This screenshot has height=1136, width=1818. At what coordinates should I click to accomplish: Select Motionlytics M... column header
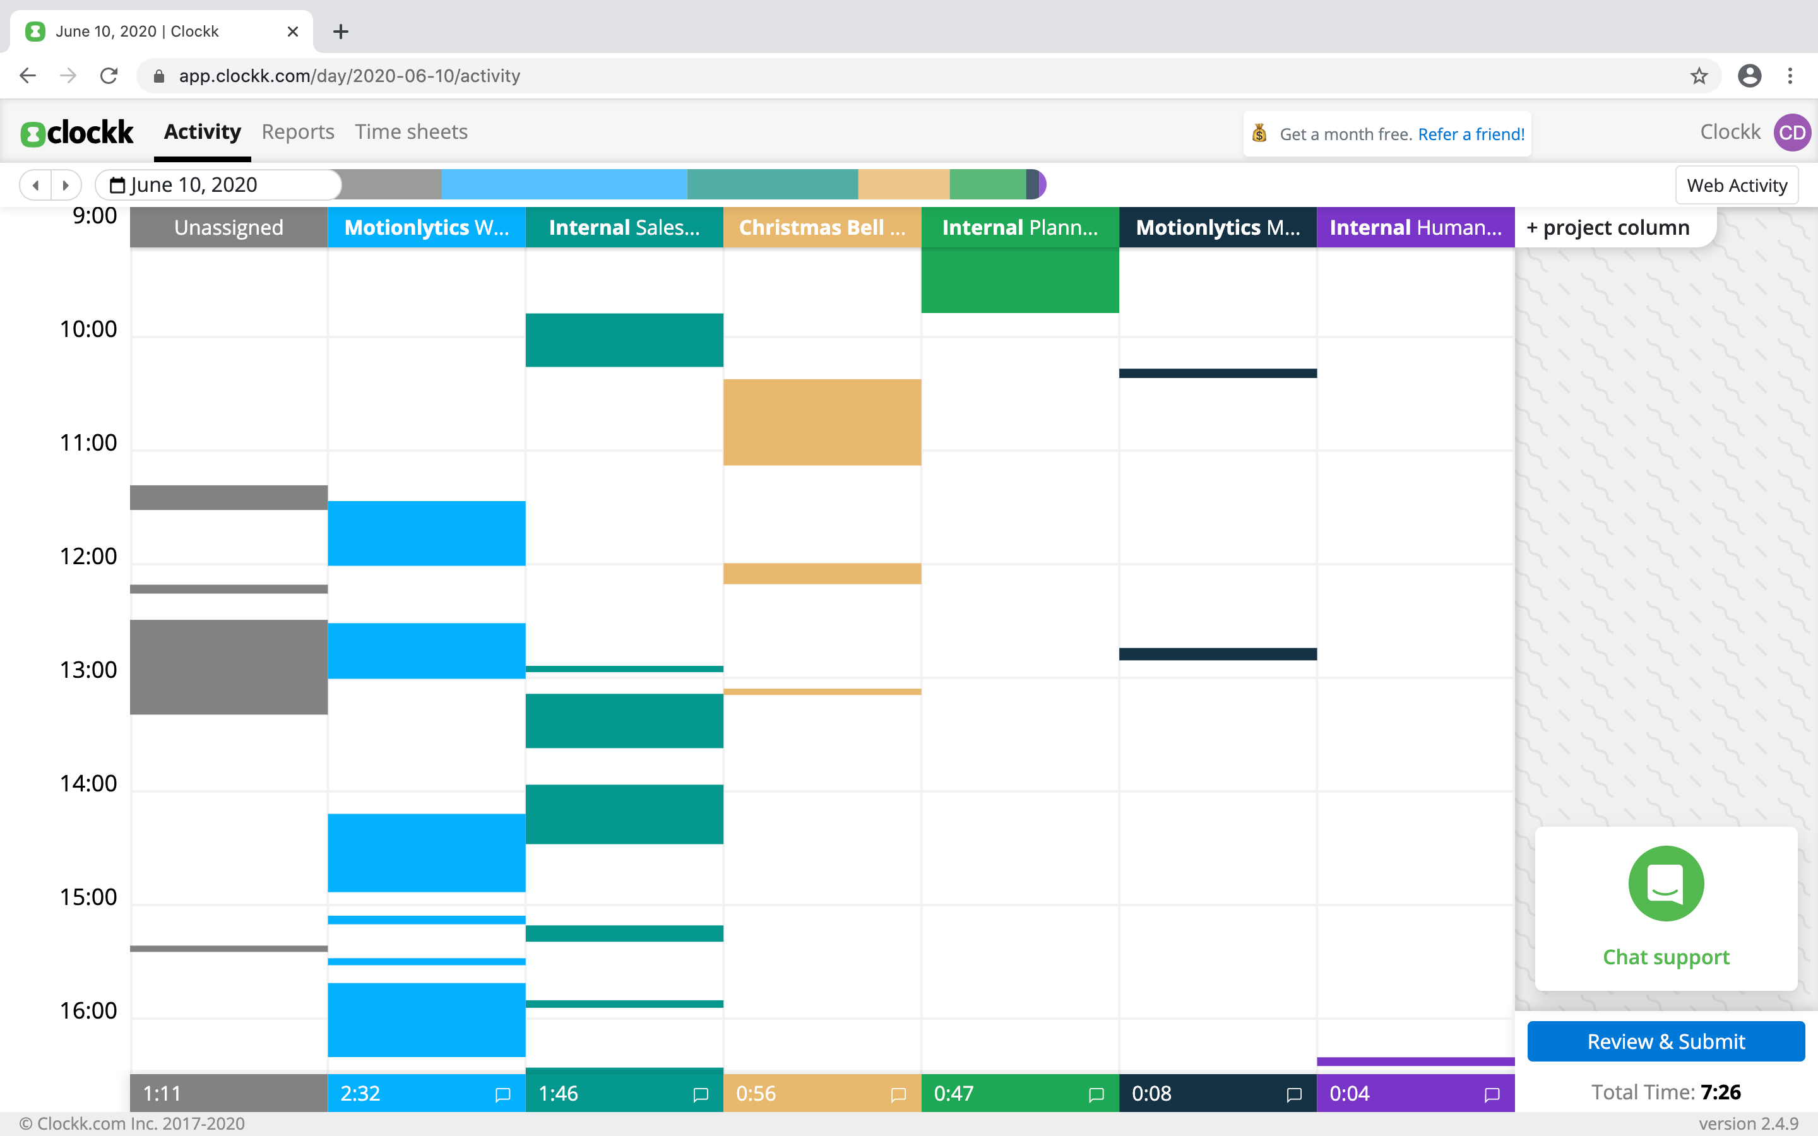pyautogui.click(x=1218, y=227)
